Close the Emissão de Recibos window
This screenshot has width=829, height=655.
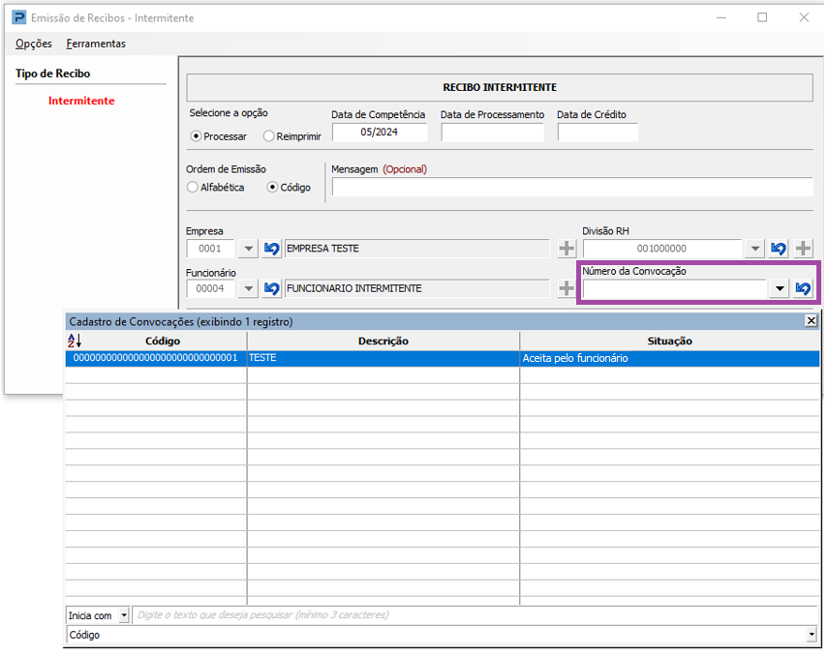pos(804,17)
